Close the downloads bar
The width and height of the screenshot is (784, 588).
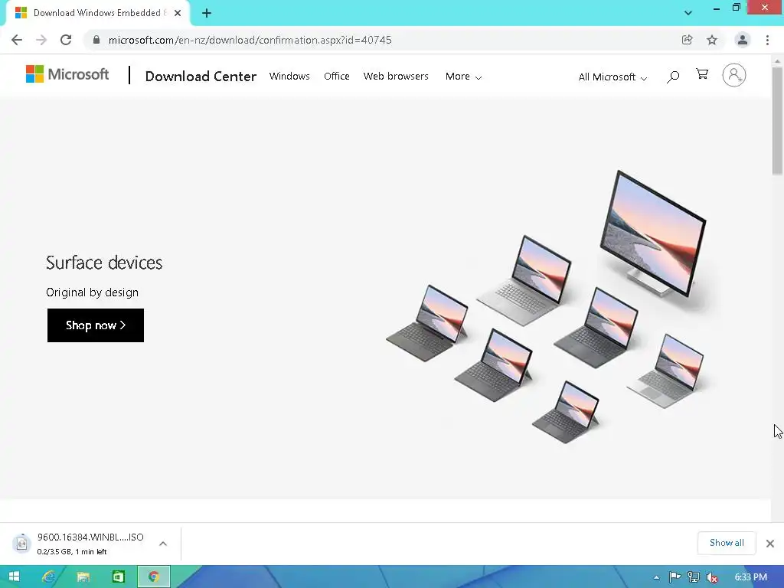(770, 544)
